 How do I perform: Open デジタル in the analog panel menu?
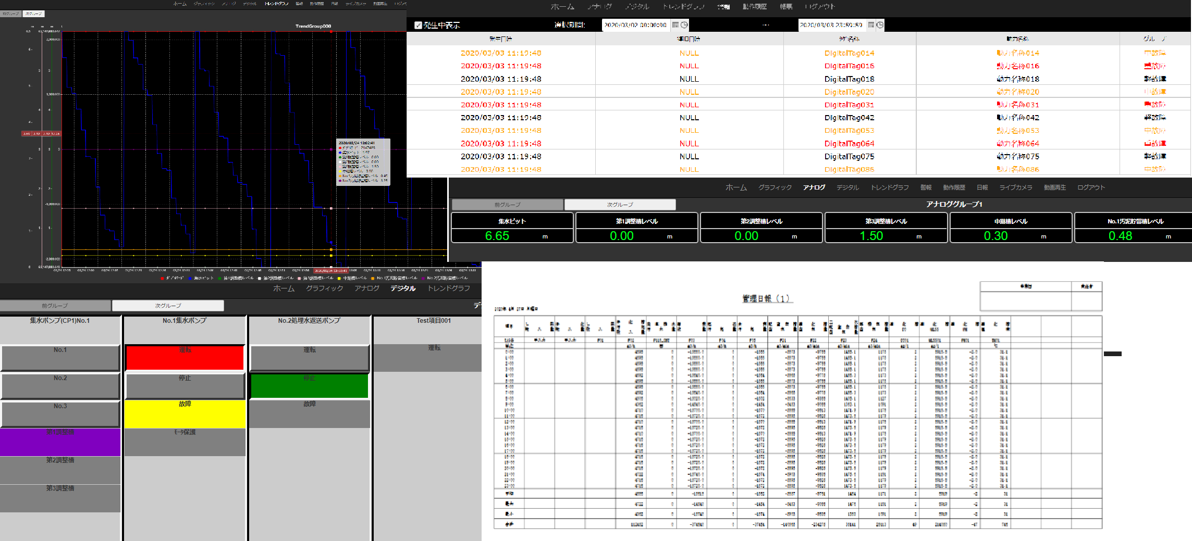pos(847,187)
